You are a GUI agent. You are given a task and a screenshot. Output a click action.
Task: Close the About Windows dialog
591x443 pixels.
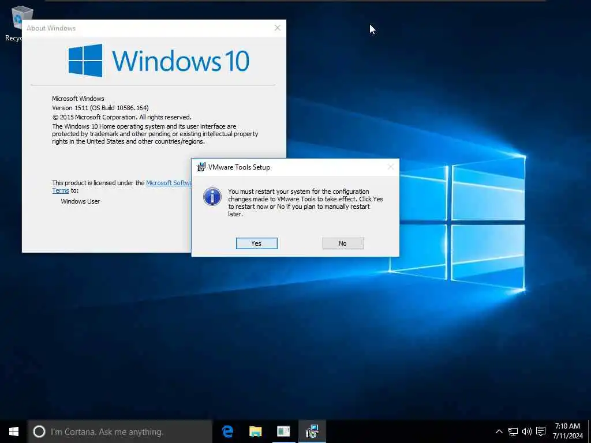(278, 28)
